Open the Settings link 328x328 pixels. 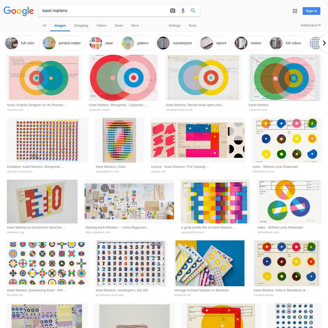tap(174, 26)
